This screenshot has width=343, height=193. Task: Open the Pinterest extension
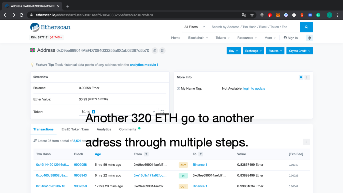click(x=270, y=15)
